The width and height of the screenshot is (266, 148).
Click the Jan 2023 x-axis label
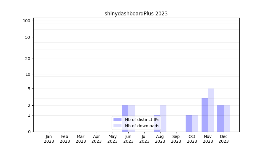49,139
